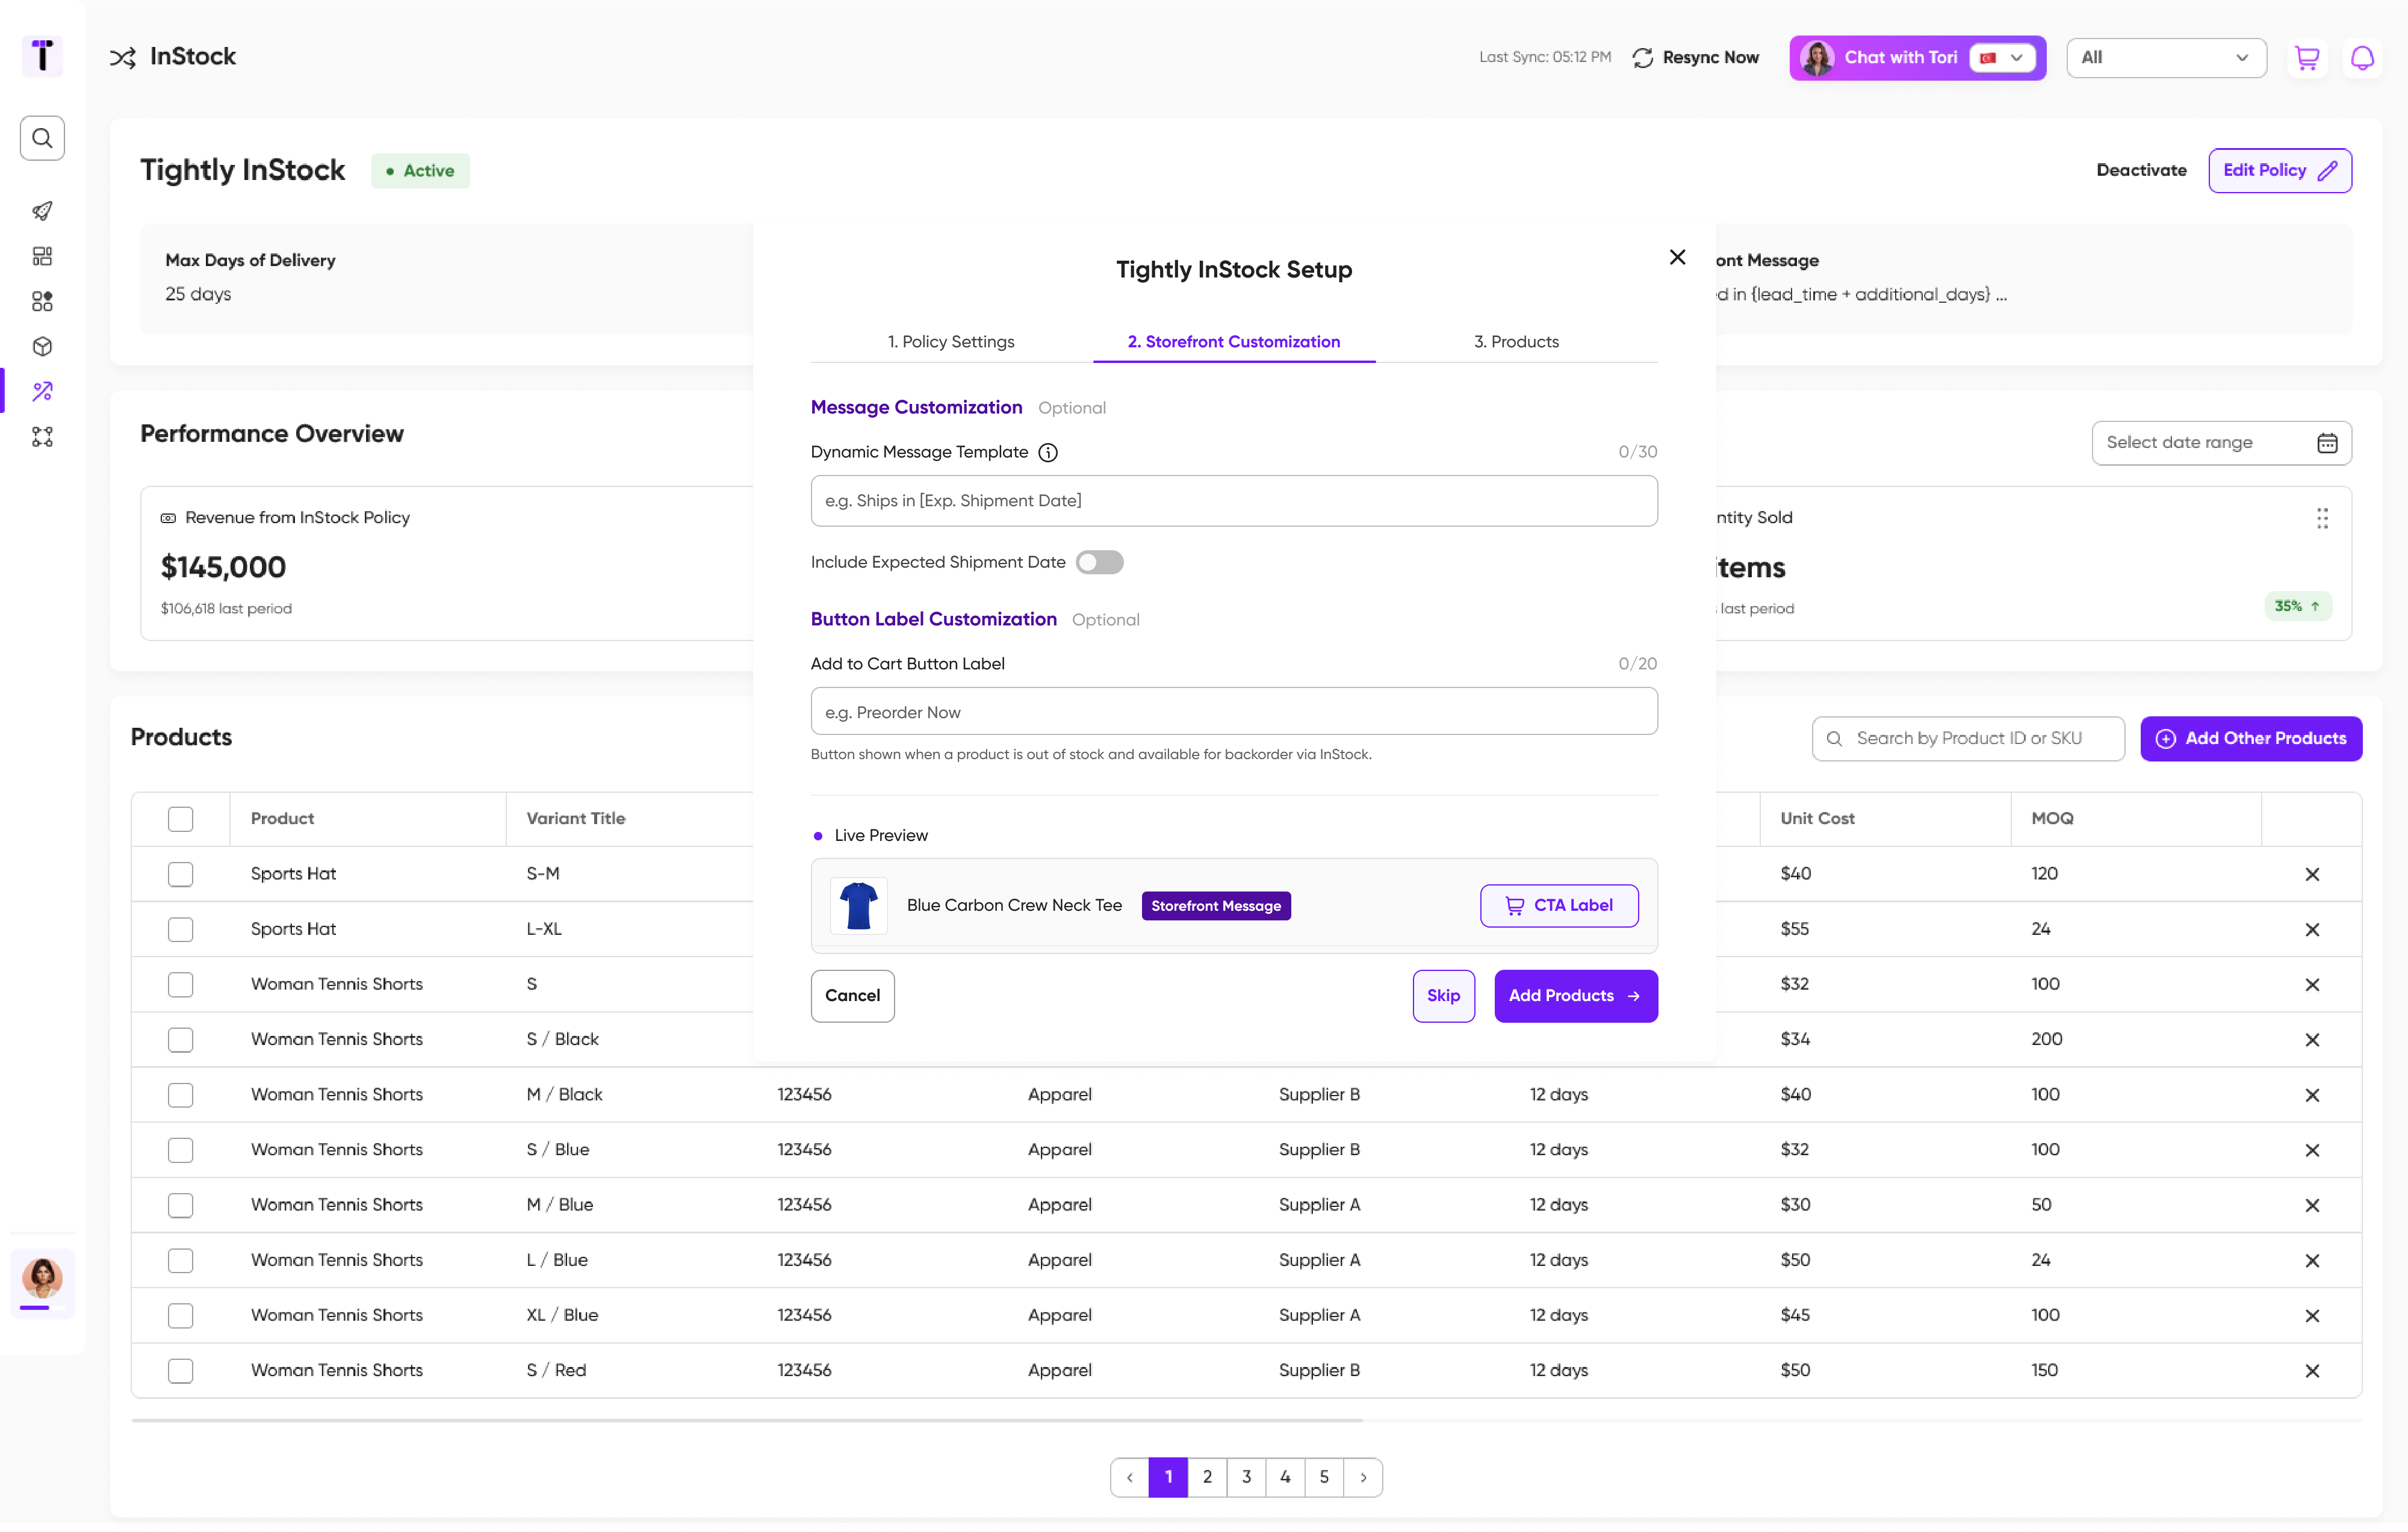The width and height of the screenshot is (2408, 1532).
Task: Go to next page with pagination arrow
Action: pos(1363,1477)
